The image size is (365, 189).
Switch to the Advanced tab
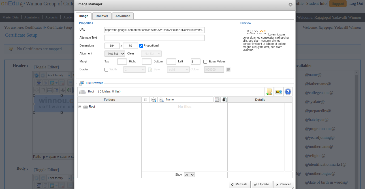(123, 16)
